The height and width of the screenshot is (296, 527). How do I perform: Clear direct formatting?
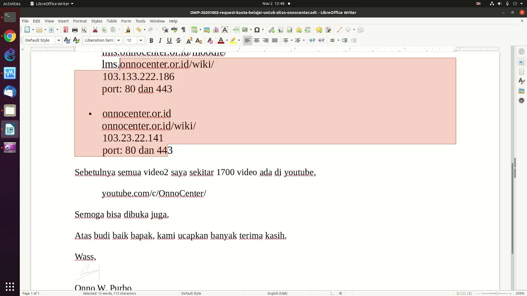(x=210, y=40)
